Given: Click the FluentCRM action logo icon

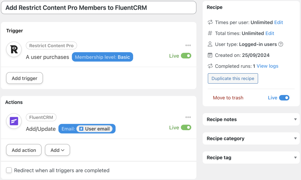Looking at the screenshot, I should [14, 121].
